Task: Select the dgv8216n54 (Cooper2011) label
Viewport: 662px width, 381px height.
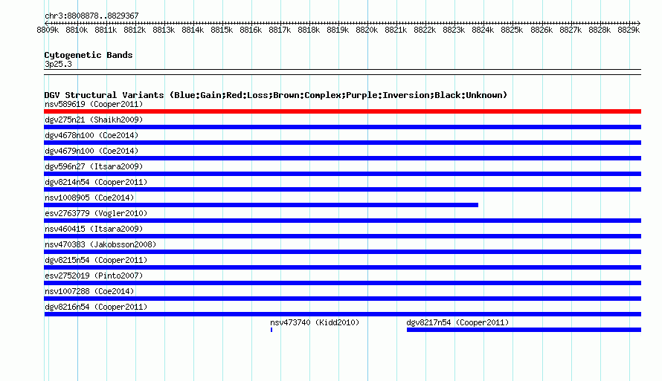Action: click(96, 307)
